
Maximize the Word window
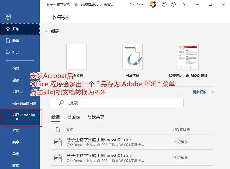(210, 5)
